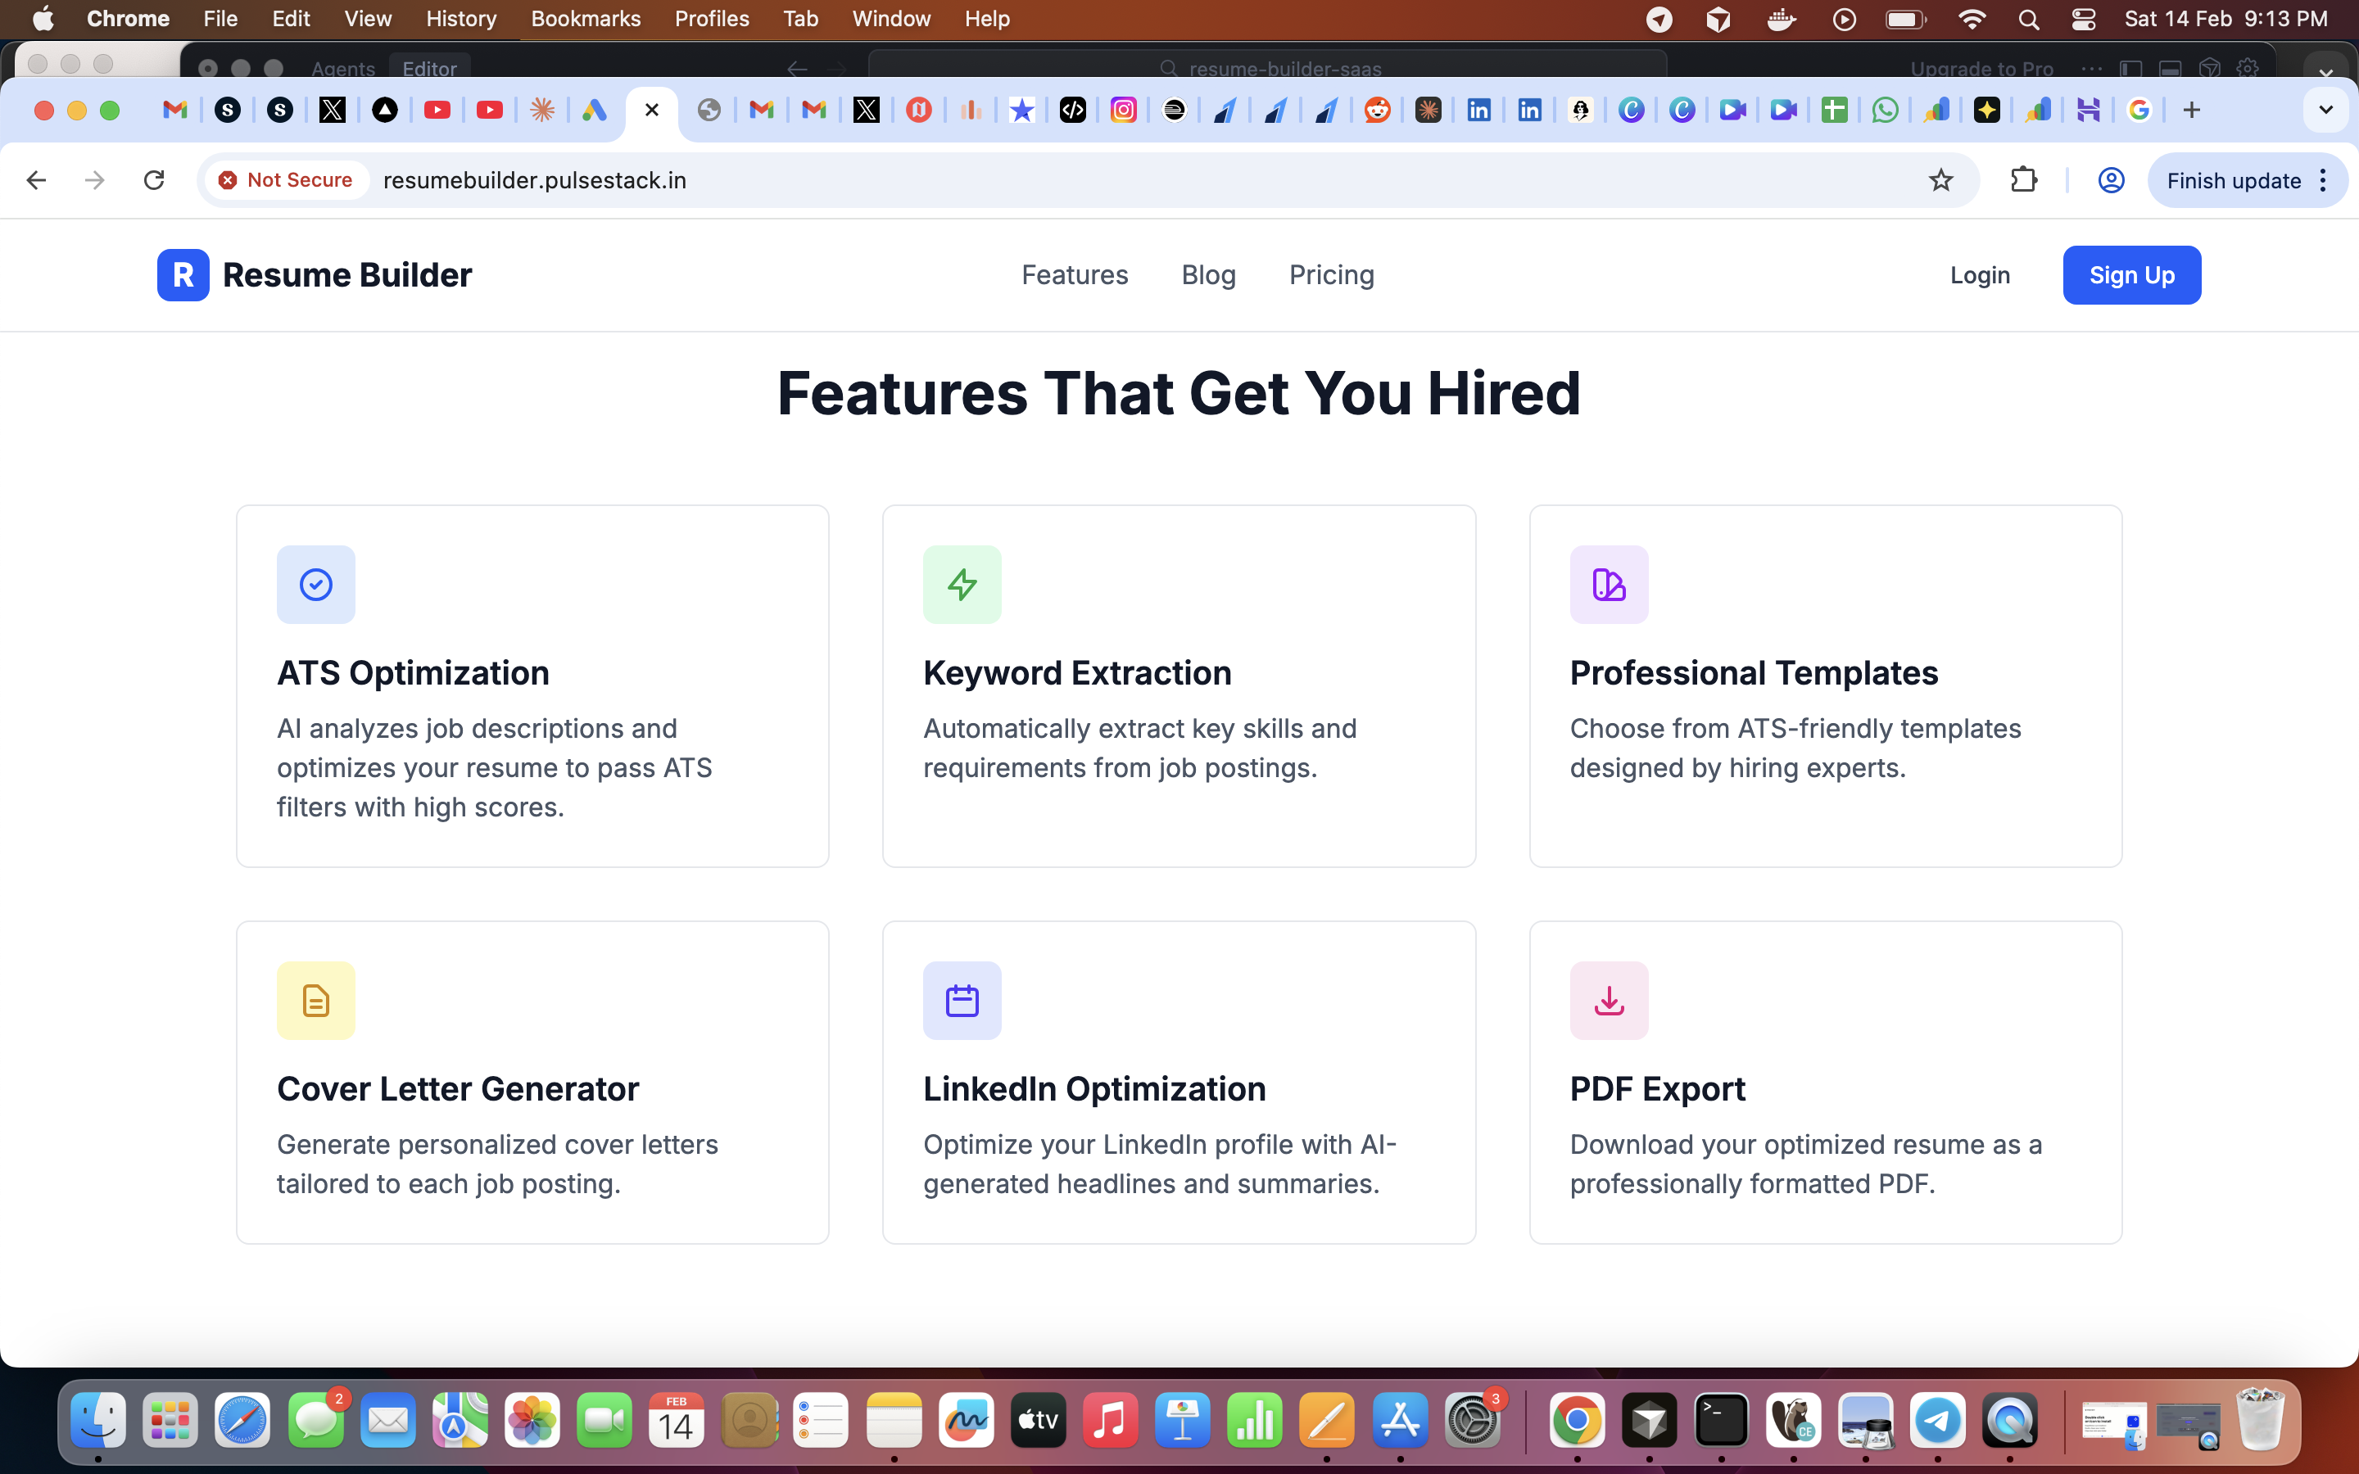Image resolution: width=2359 pixels, height=1474 pixels.
Task: Open the Bookmarks menu in the menu bar
Action: pyautogui.click(x=586, y=19)
